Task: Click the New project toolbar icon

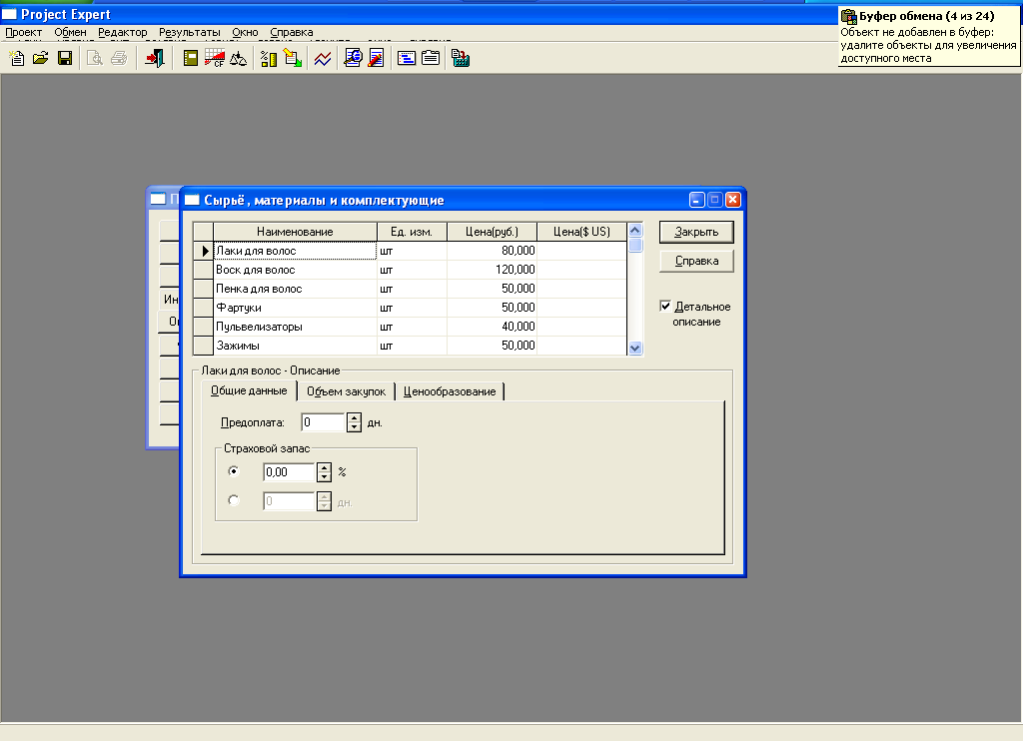Action: point(17,59)
